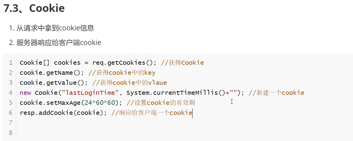Viewport: 353px width, 141px height.
Task: Click the "//新建一个cookie" comment
Action: [276, 93]
